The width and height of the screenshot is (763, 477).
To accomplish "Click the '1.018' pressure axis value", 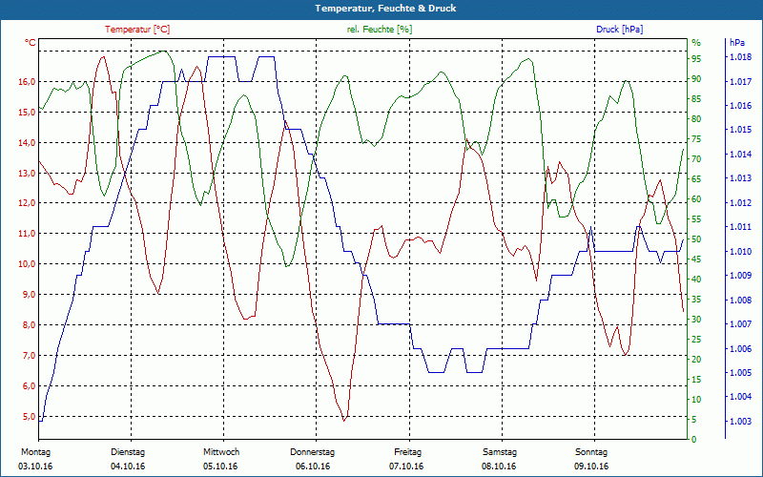I will 739,57.
